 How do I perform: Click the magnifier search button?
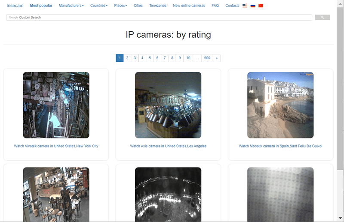322,17
